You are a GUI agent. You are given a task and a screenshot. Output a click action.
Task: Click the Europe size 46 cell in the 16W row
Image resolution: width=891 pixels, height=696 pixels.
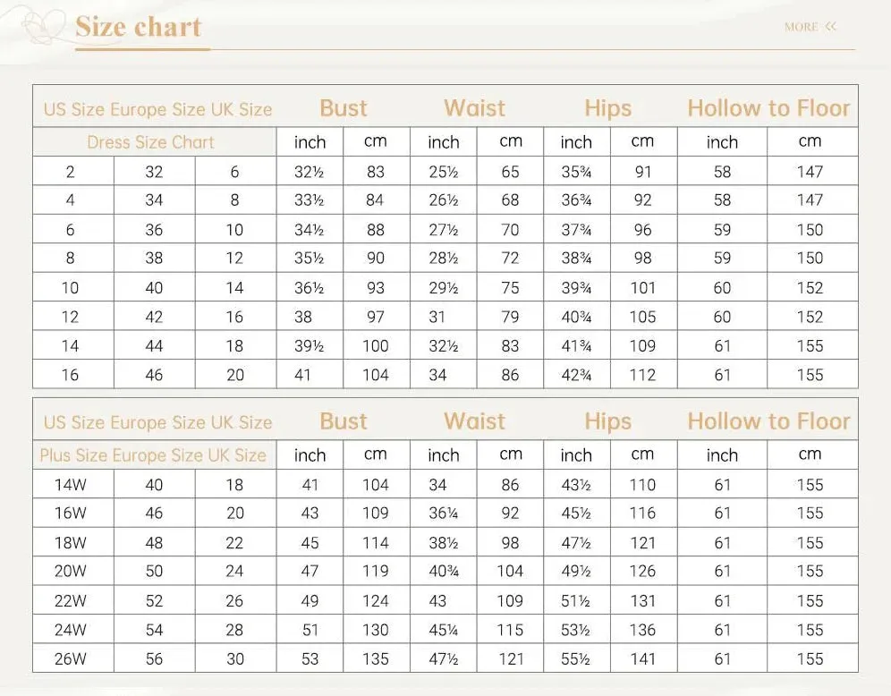coord(154,513)
